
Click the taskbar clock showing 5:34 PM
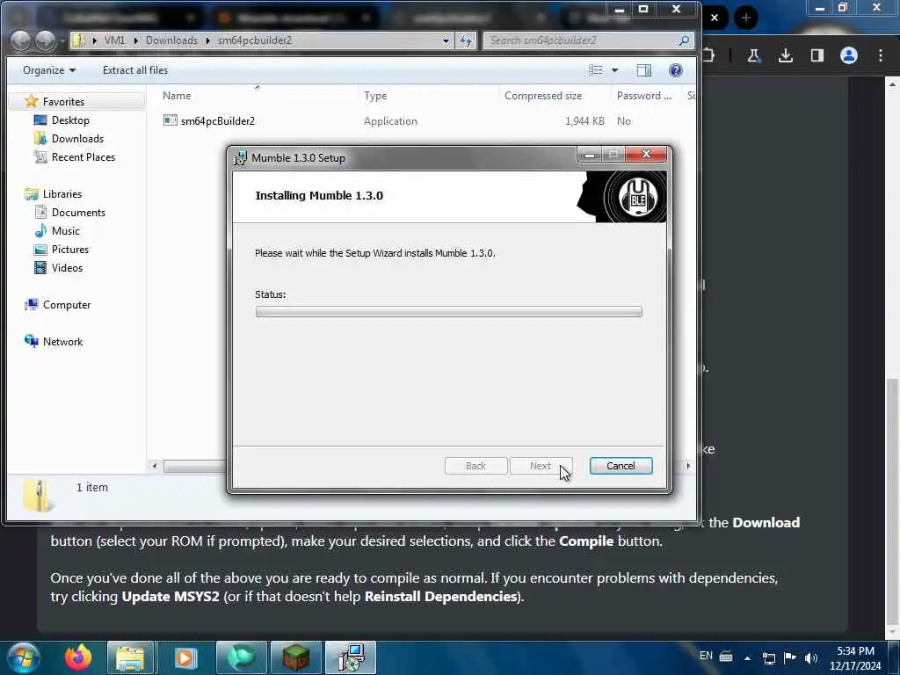pyautogui.click(x=855, y=657)
